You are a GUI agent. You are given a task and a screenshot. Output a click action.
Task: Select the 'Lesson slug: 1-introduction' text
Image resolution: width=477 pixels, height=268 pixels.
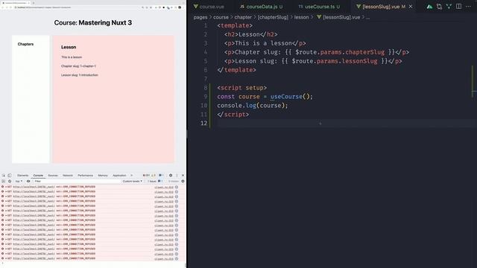[80, 75]
